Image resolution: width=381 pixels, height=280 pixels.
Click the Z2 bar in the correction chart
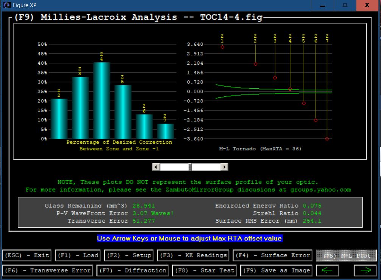pyautogui.click(x=59, y=119)
